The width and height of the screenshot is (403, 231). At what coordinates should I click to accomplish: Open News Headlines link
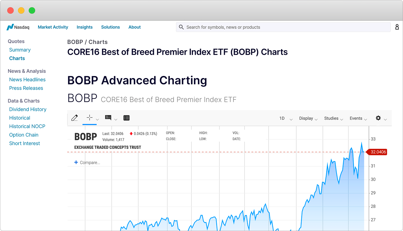coord(27,80)
